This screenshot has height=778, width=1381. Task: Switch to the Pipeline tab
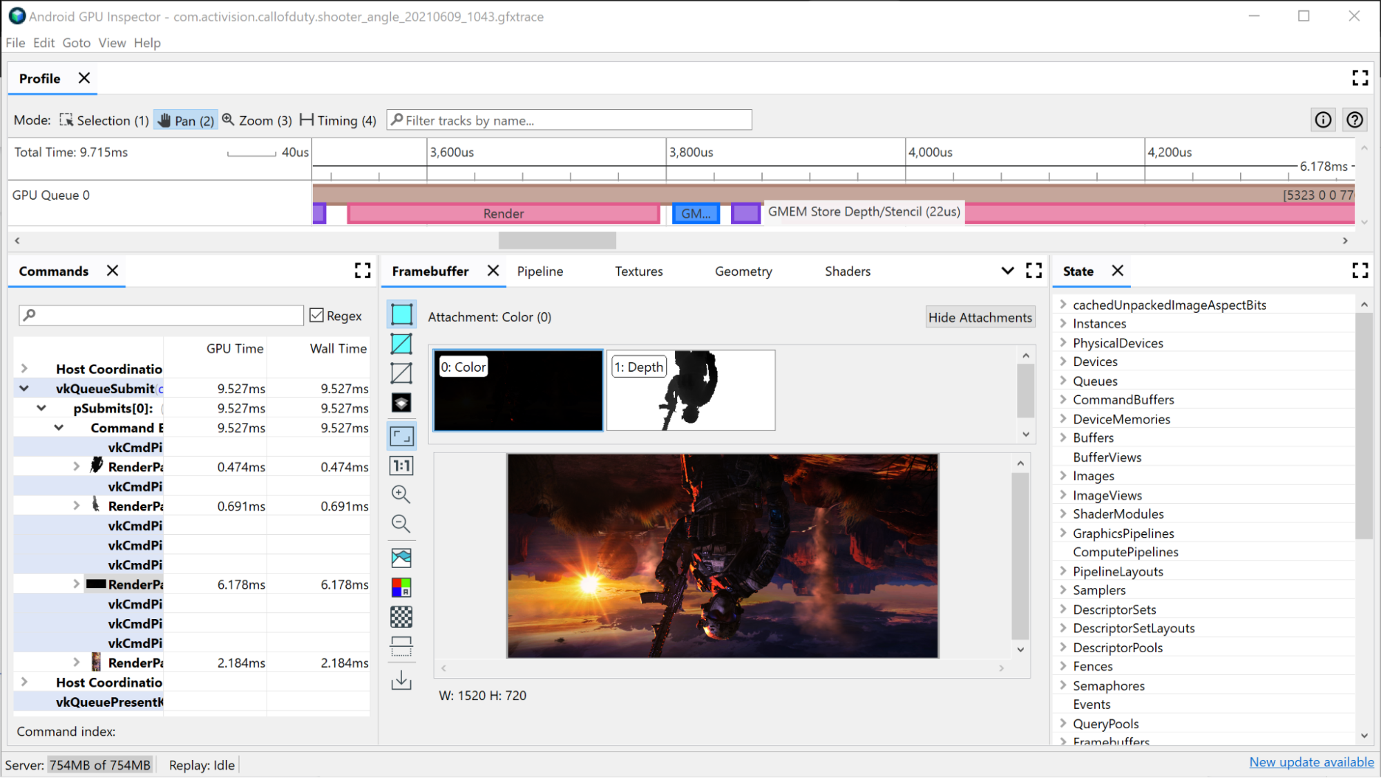tap(540, 270)
